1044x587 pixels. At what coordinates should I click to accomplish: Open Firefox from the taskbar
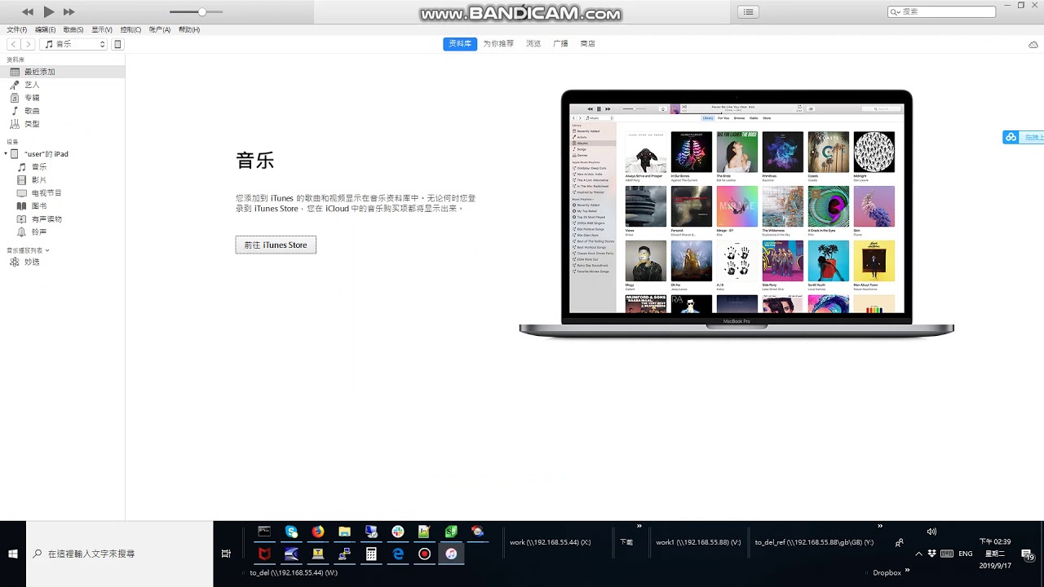(318, 532)
